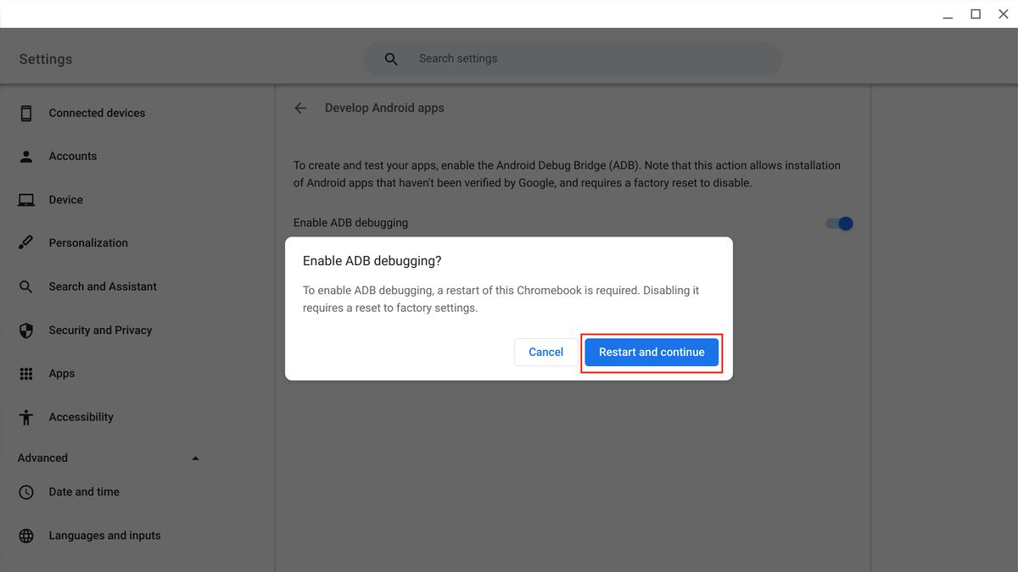This screenshot has height=572, width=1018.
Task: Collapse the Advanced section
Action: (194, 458)
